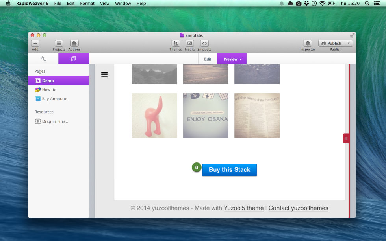Click the notification bell menu bar icon

coord(282,3)
